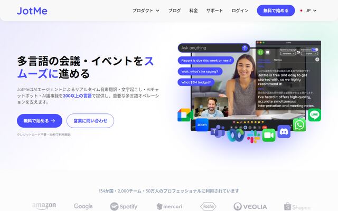This screenshot has width=338, height=211.
Task: Click the Mercari logo
Action: click(169, 206)
